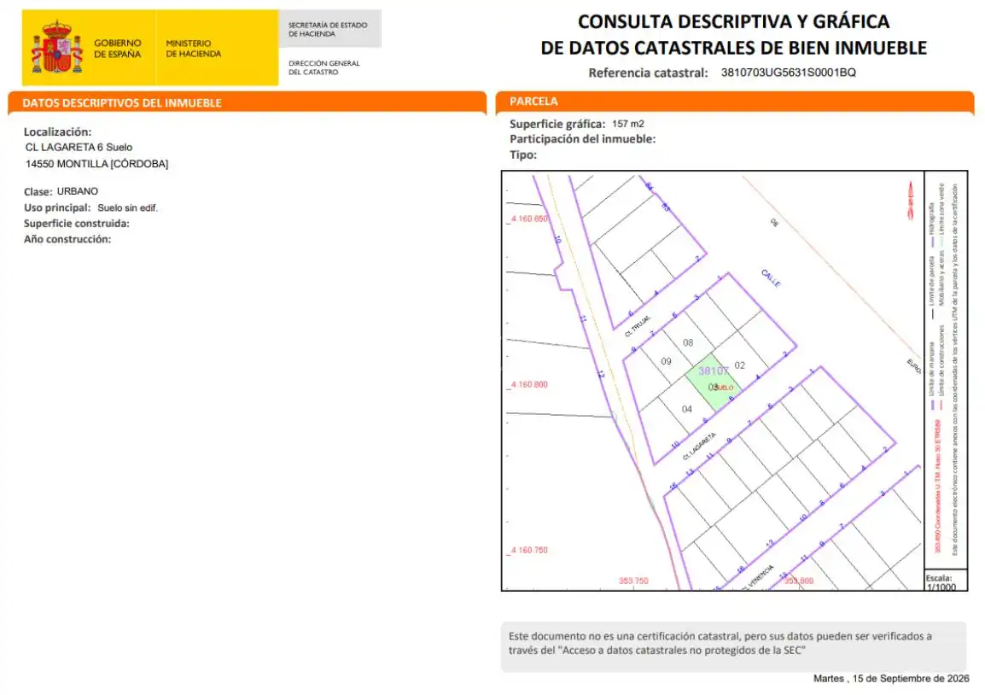This screenshot has height=695, width=985.
Task: Select the '157 m2' surface value
Action: pyautogui.click(x=628, y=124)
